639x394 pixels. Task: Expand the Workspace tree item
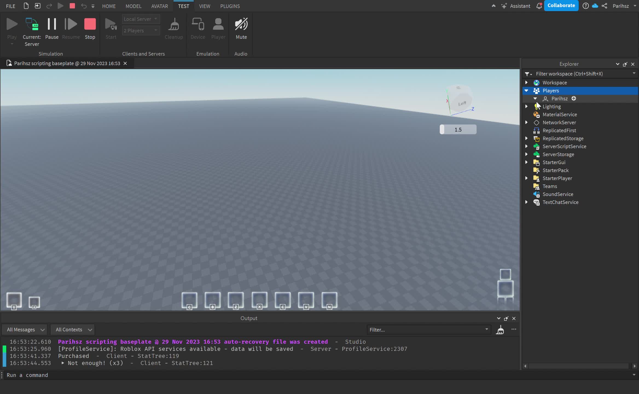527,82
